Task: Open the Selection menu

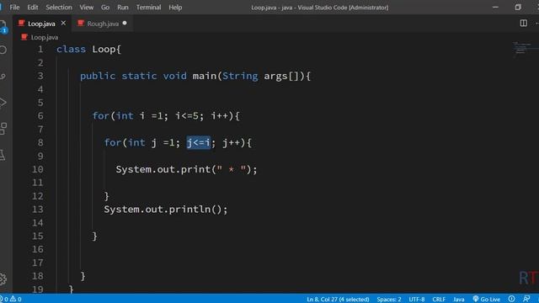Action: 59,8
